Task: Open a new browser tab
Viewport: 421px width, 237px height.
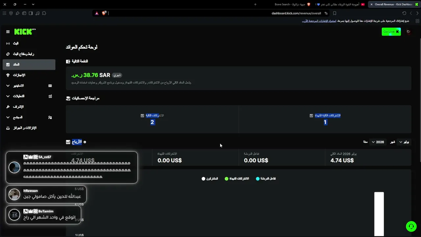Action: 255,4
